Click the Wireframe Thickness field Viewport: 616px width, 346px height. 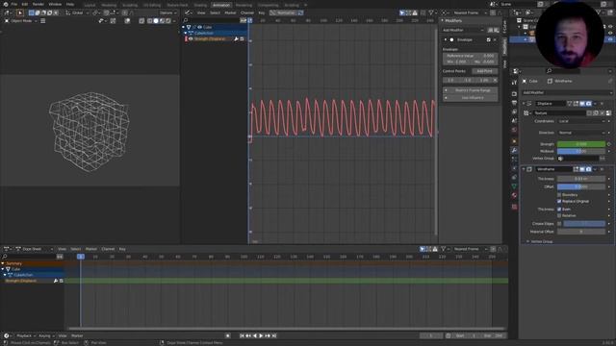pos(581,179)
